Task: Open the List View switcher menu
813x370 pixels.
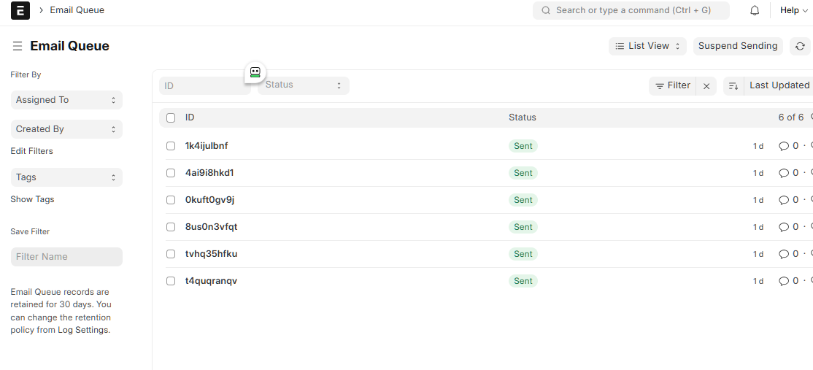Action: click(x=647, y=46)
